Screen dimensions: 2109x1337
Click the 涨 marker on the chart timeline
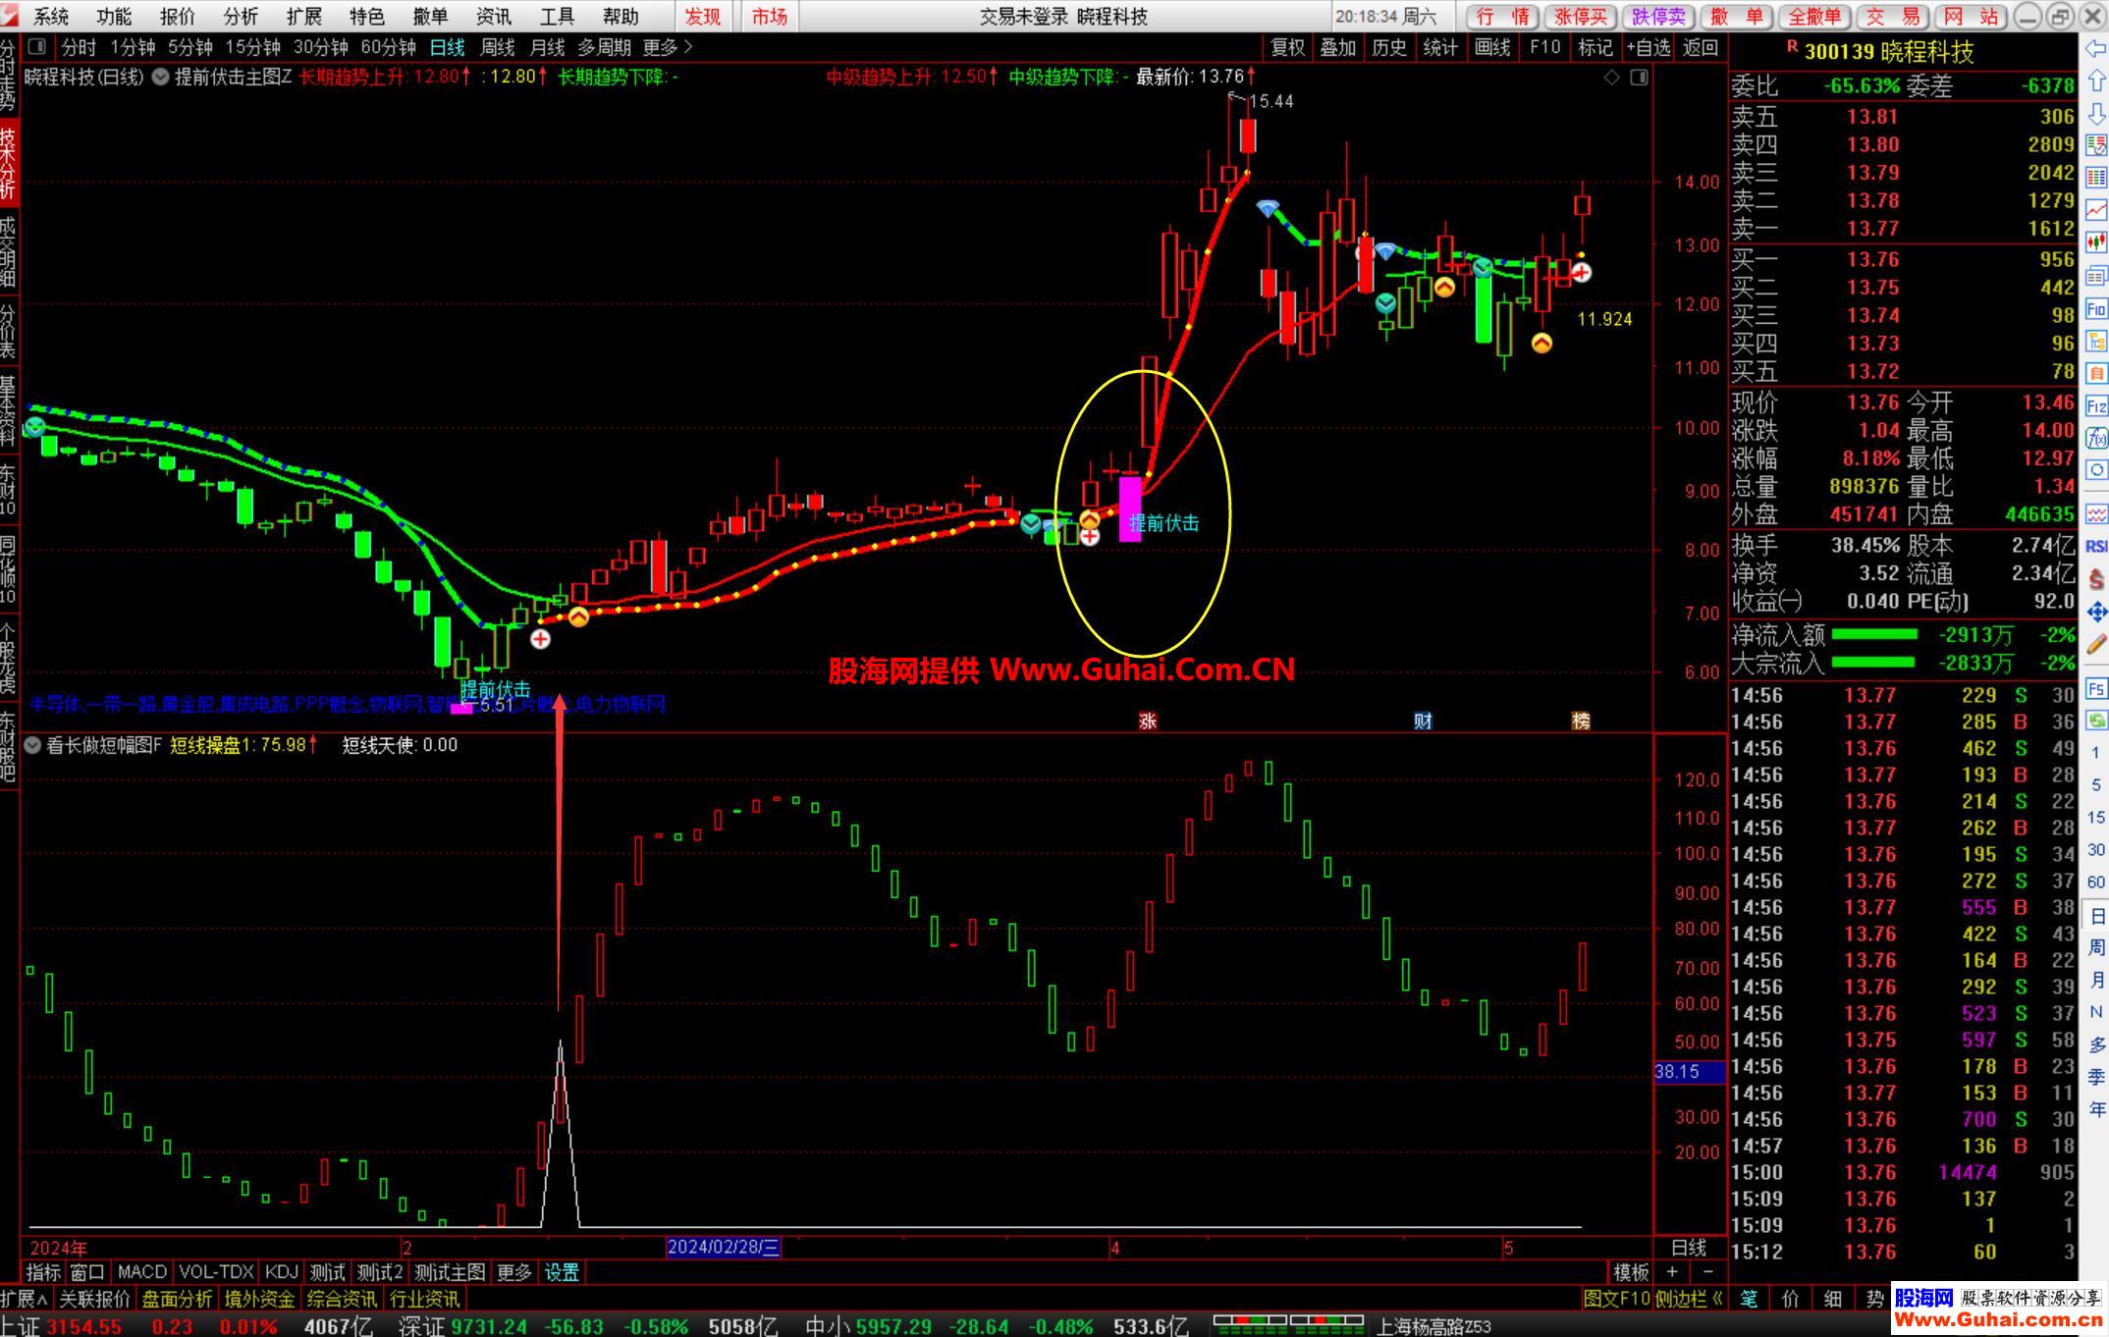coord(1147,721)
